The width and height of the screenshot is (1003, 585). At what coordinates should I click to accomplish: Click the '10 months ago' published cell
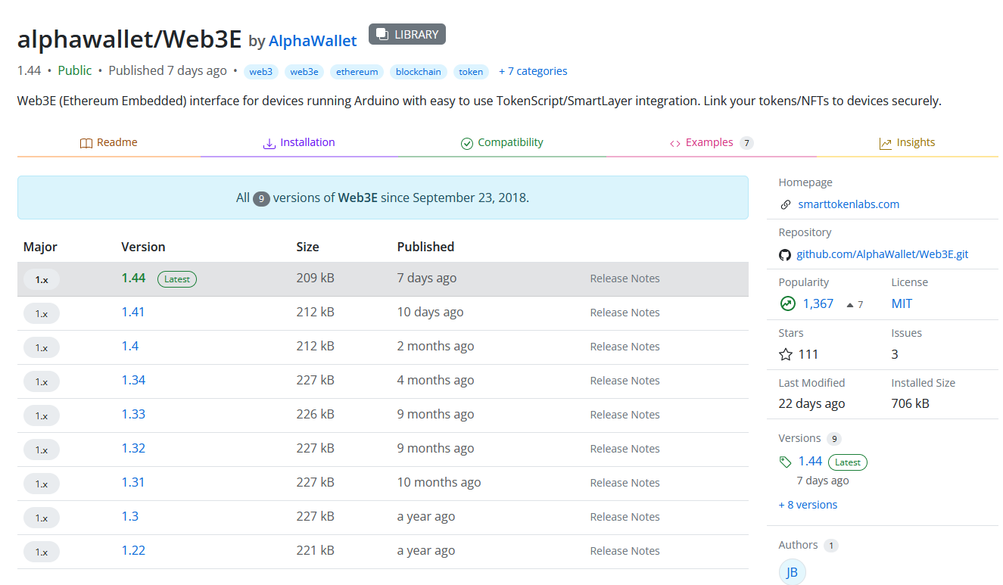439,482
